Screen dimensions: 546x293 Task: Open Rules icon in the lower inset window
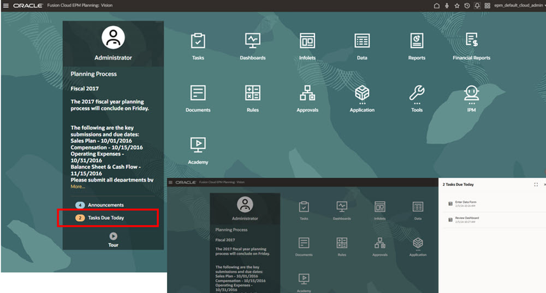[x=342, y=243]
